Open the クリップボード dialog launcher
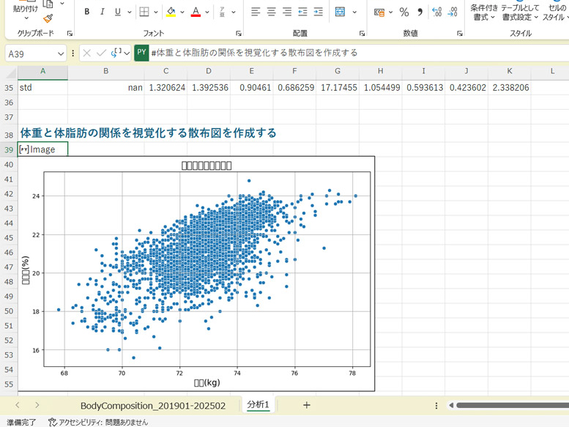This screenshot has width=569, height=427. point(70,34)
